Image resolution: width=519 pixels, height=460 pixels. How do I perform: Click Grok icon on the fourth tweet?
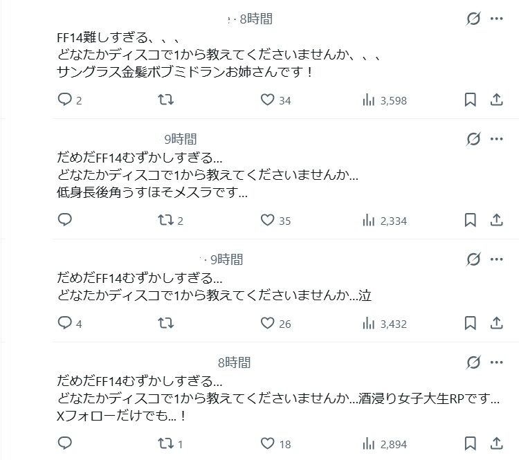tap(473, 362)
